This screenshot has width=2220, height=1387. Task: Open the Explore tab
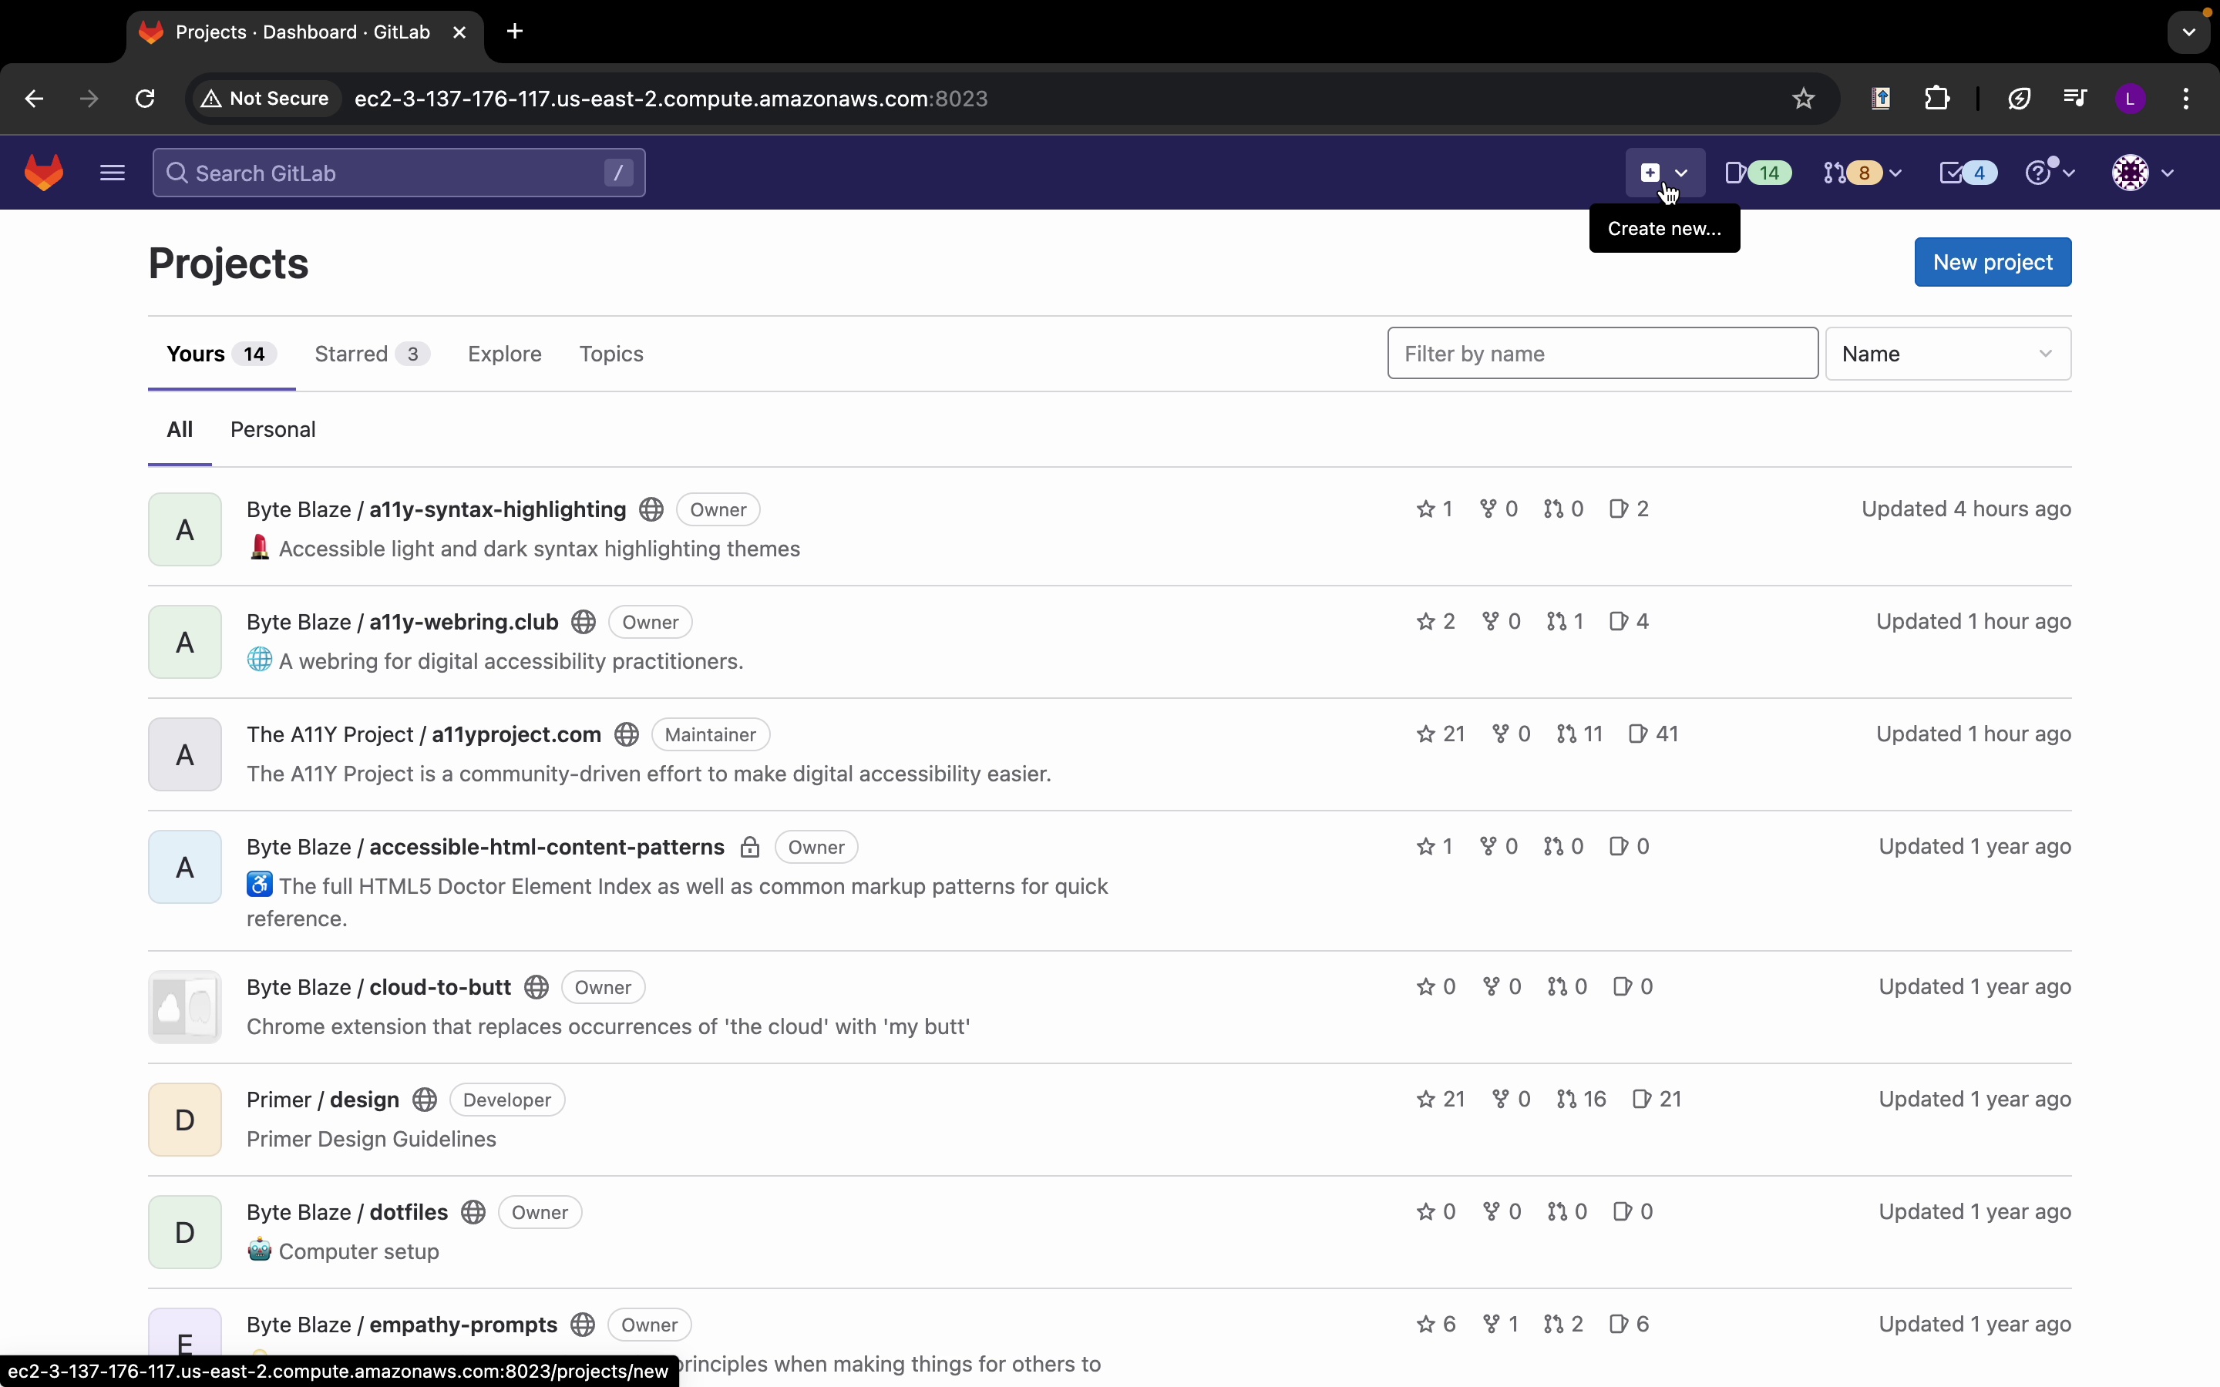pos(505,354)
